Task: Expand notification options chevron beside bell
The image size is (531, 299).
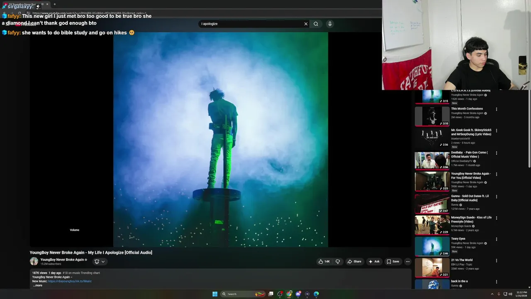Action: pyautogui.click(x=103, y=262)
